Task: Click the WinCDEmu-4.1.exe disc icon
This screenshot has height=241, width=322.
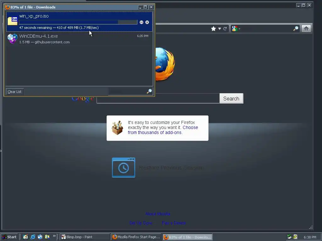Action: (x=13, y=39)
